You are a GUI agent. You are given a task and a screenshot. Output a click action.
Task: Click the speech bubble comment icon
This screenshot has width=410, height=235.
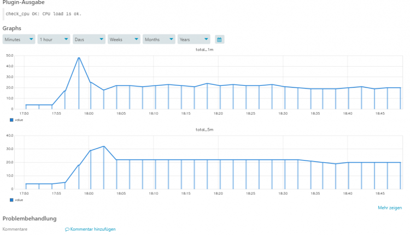(x=67, y=229)
